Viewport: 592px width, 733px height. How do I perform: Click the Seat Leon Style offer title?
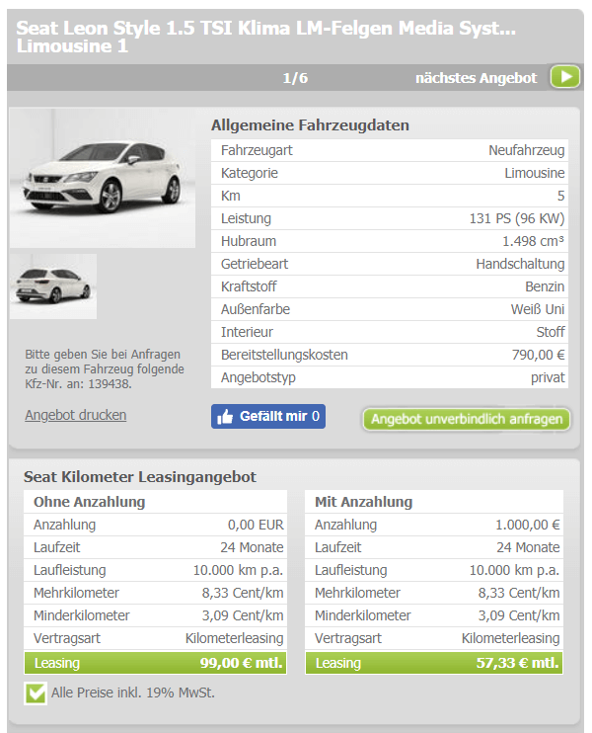pyautogui.click(x=266, y=37)
